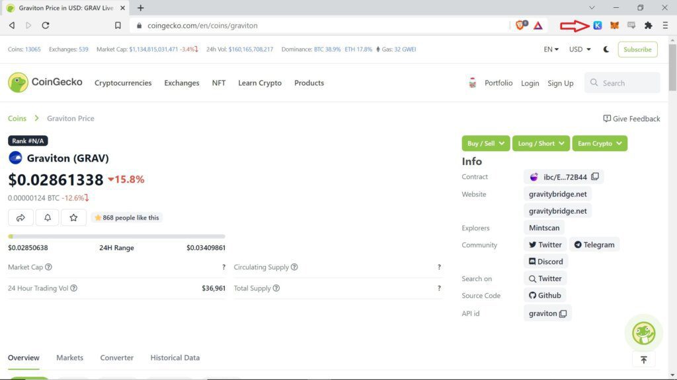Set a price alert bell
677x380 pixels.
(x=48, y=218)
